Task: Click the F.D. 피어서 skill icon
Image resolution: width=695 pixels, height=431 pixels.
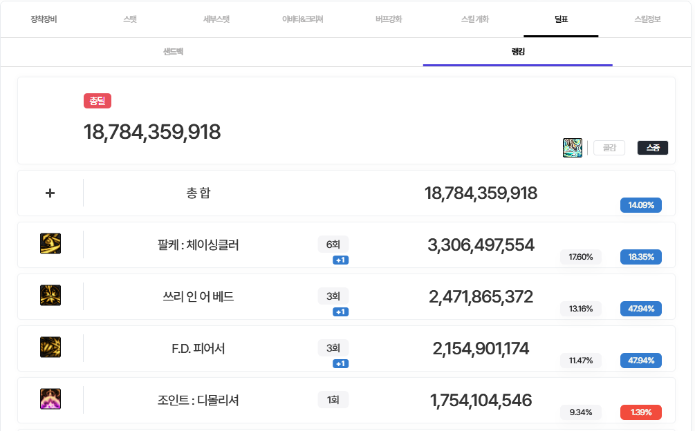Action: 50,347
